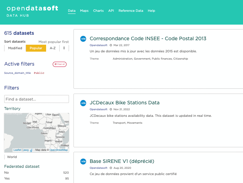This screenshot has height=183, width=243.
Task: Filter federated datasets by No
Action: pyautogui.click(x=7, y=173)
